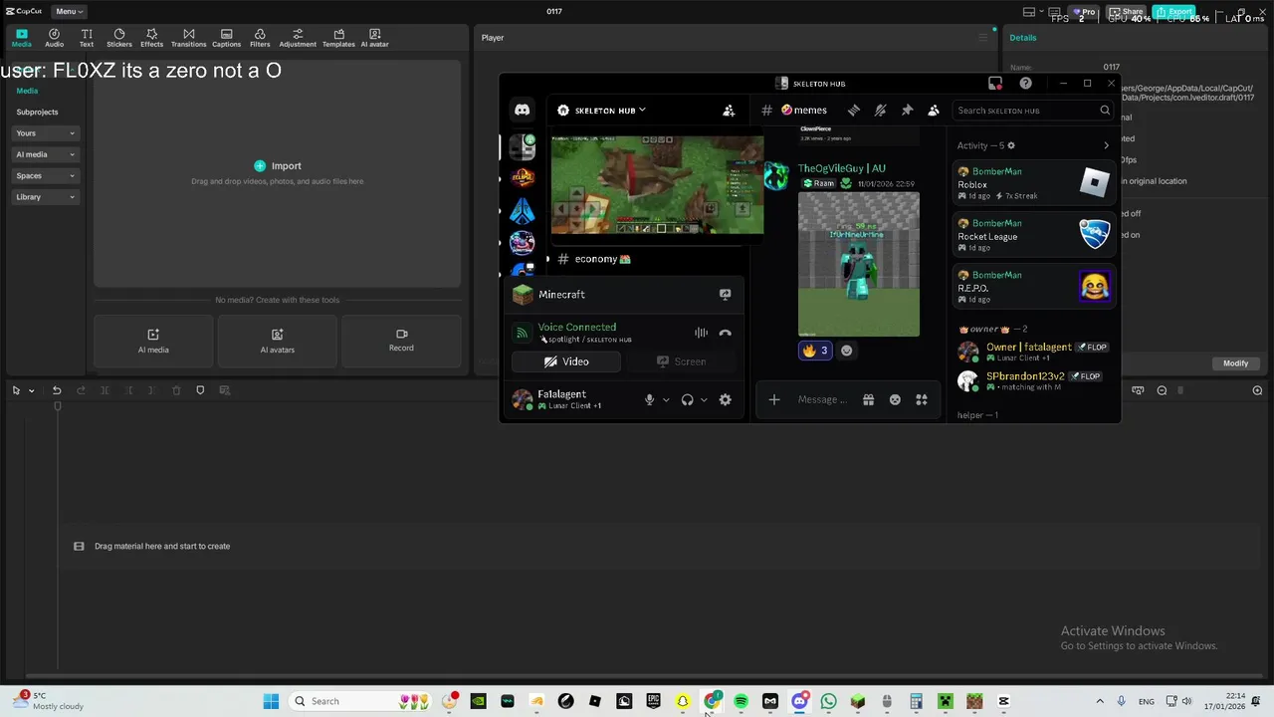Toggle Discord mute notification settings for channel

coord(880,111)
